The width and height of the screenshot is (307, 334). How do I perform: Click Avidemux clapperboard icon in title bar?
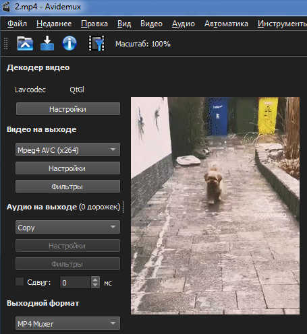[6, 7]
